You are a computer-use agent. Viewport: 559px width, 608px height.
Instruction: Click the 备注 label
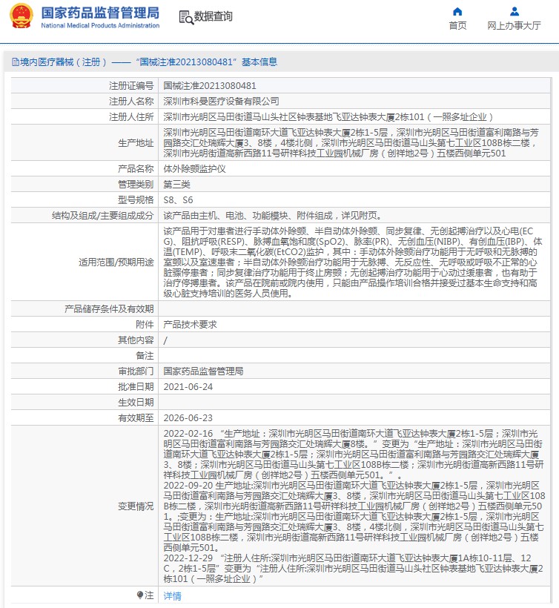click(145, 356)
